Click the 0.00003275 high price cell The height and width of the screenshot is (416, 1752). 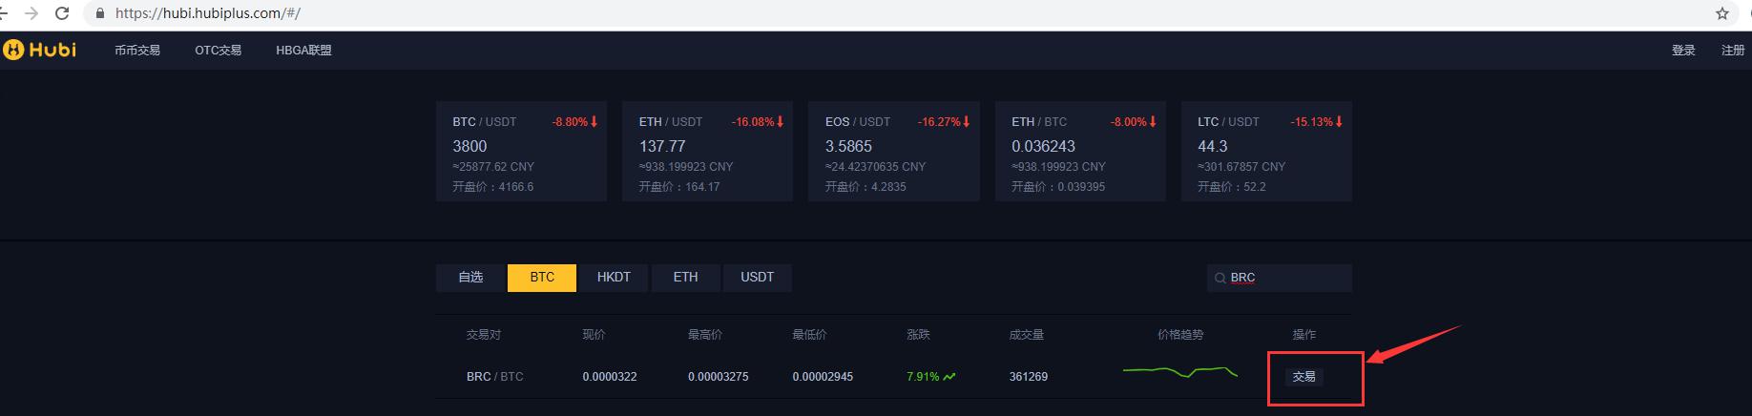pos(718,377)
